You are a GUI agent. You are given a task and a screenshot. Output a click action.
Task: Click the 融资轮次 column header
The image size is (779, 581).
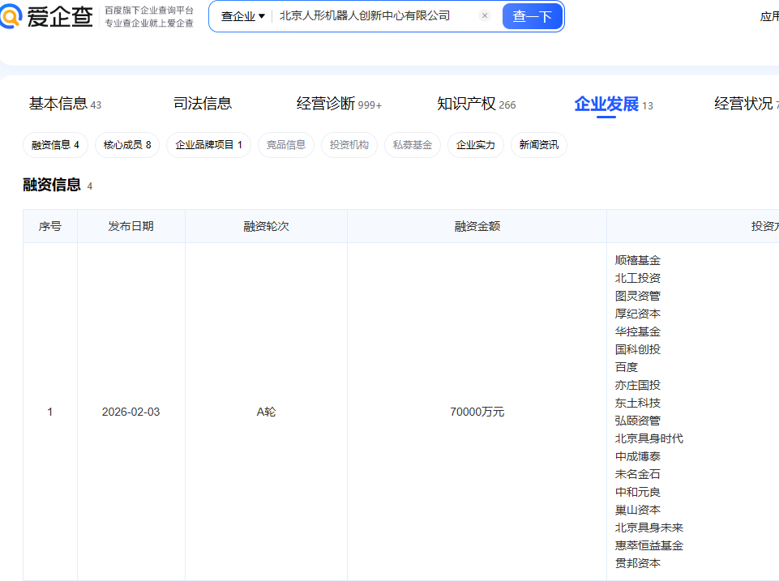point(267,226)
